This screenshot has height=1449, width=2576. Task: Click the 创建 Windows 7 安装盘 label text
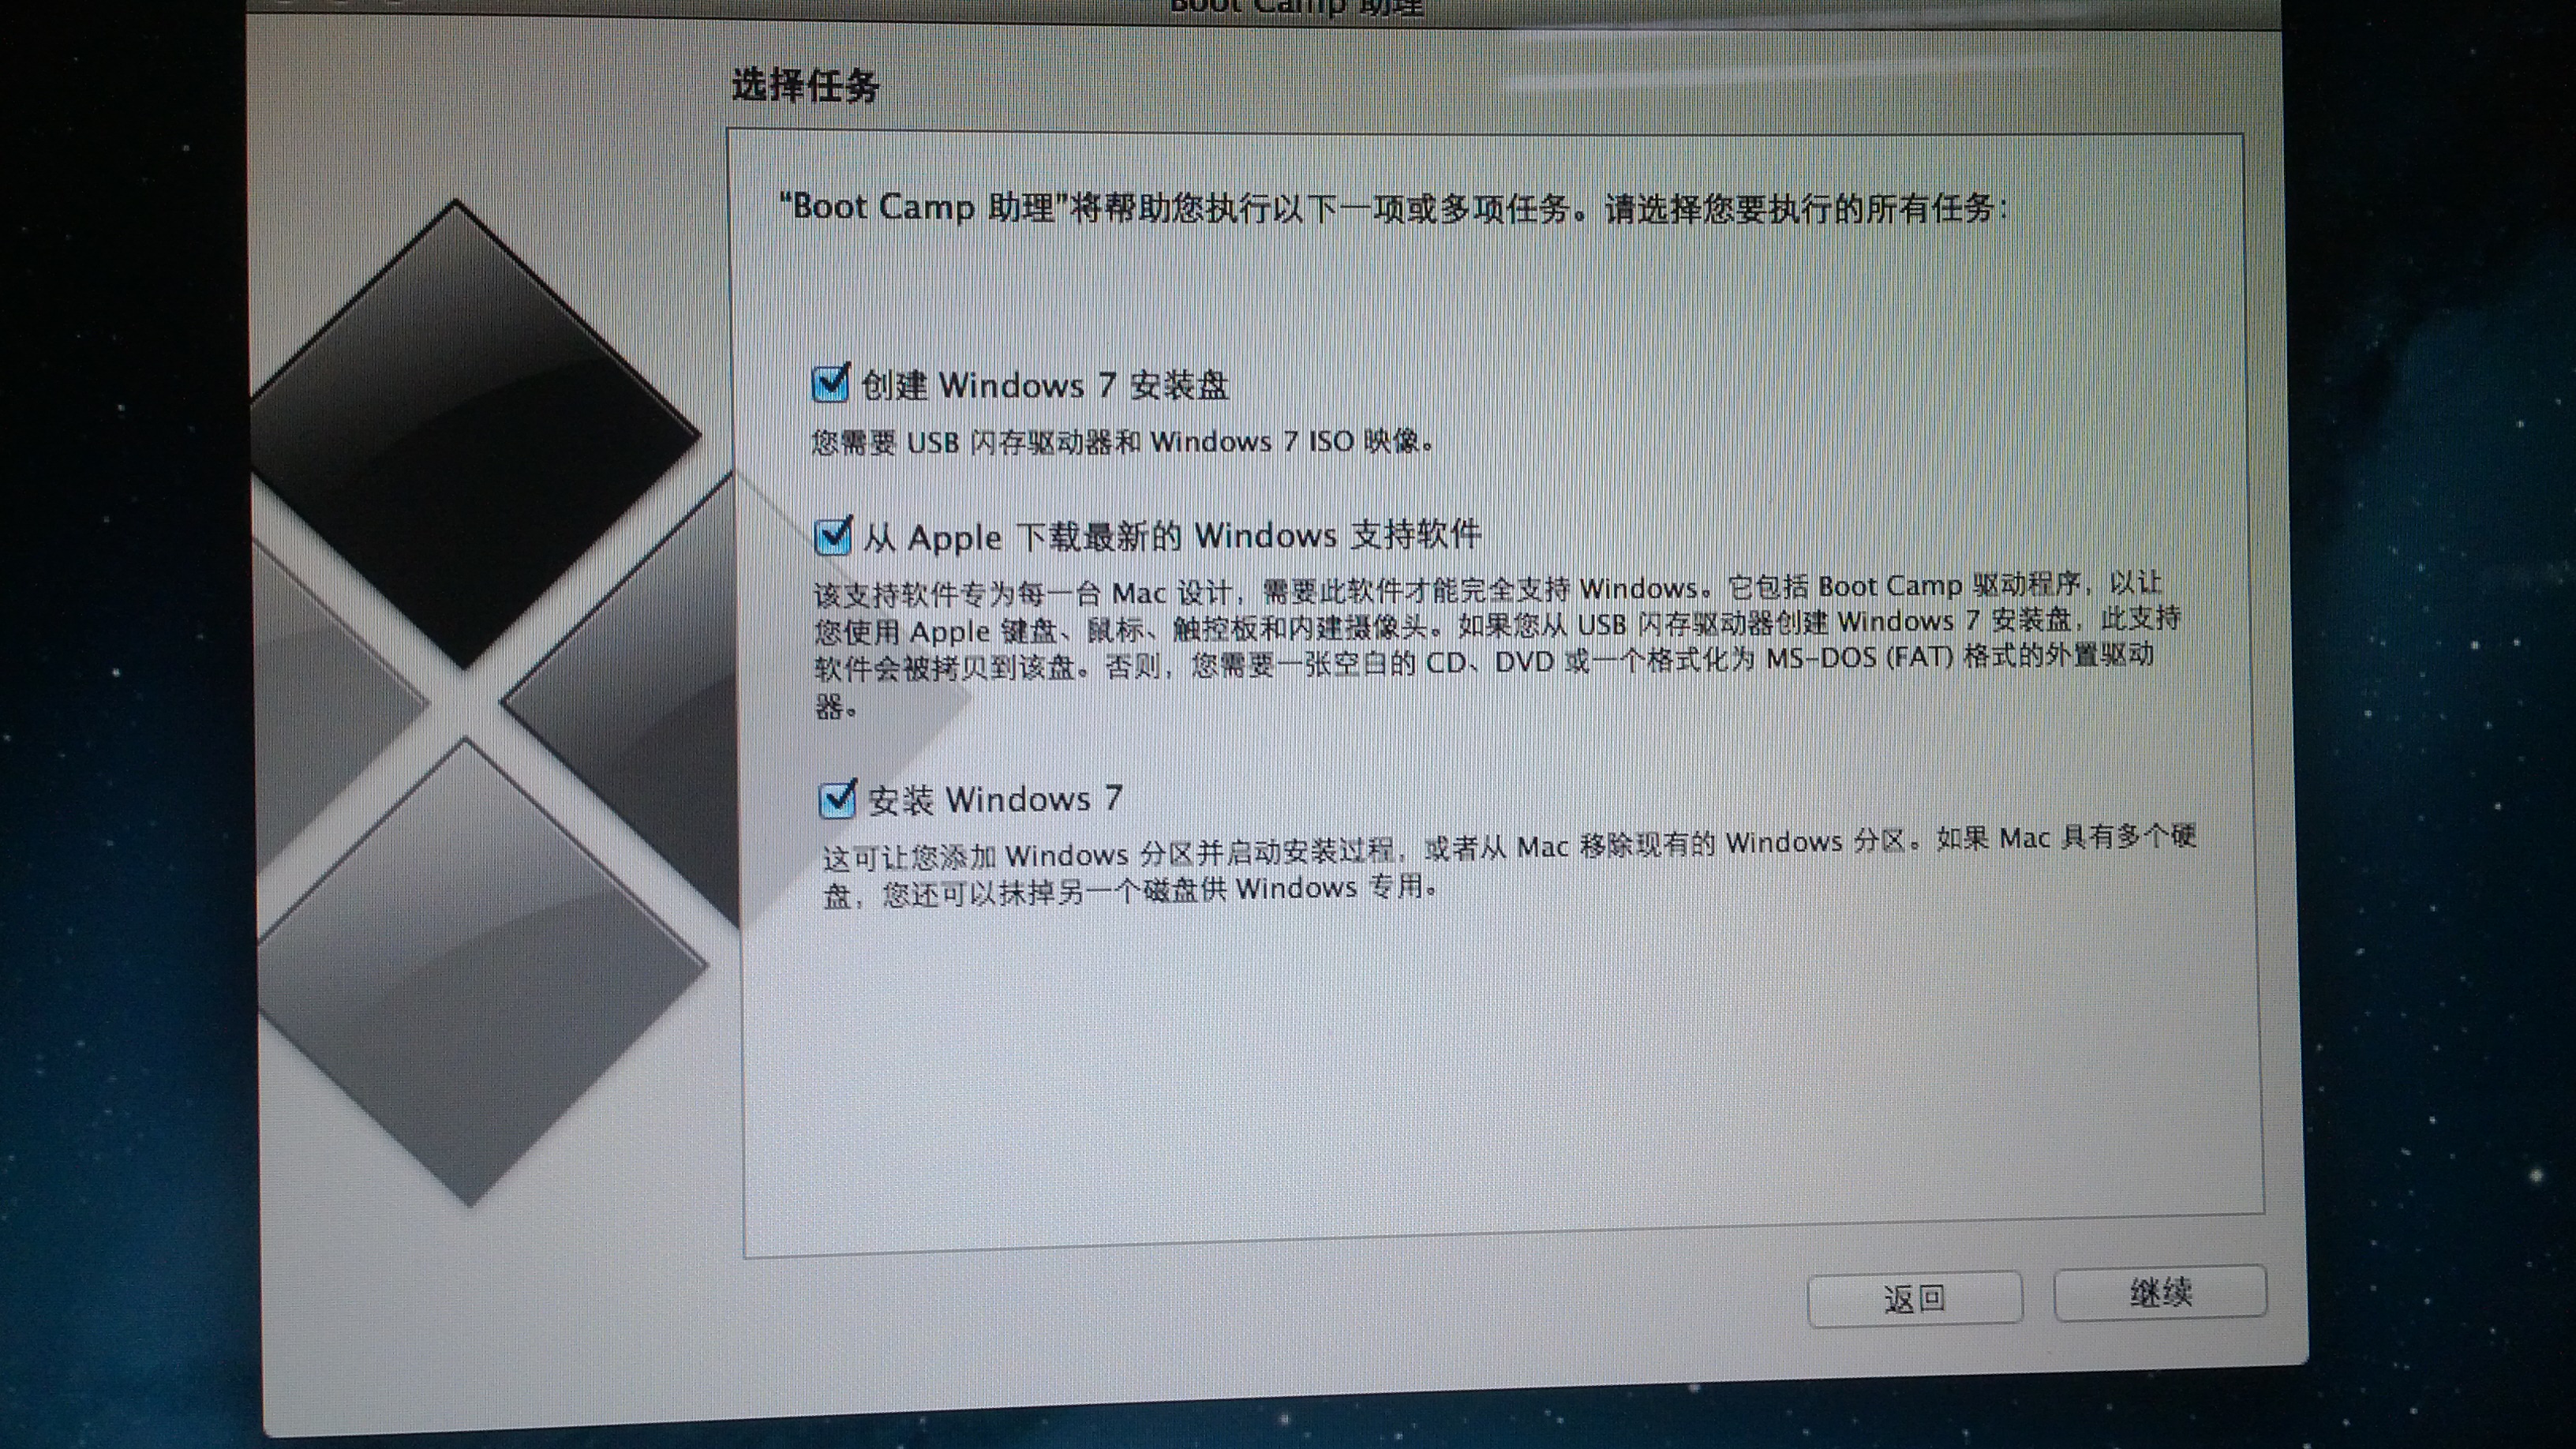tap(1045, 386)
